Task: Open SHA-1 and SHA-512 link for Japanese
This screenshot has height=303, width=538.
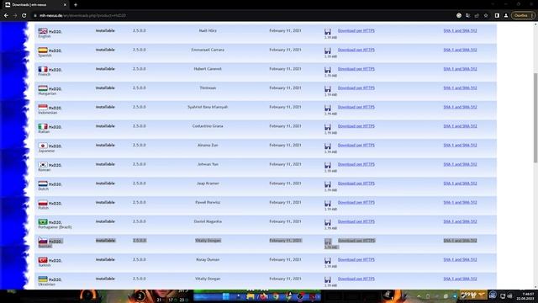Action: click(460, 145)
